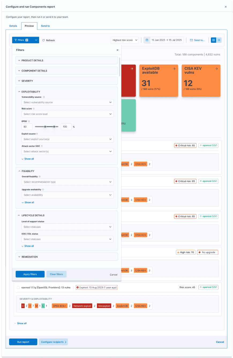Click the EPSS slider right handle

[54, 127]
